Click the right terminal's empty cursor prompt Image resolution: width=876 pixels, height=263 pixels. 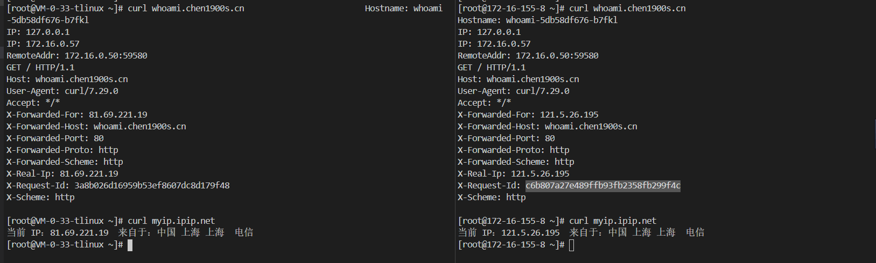tap(571, 245)
